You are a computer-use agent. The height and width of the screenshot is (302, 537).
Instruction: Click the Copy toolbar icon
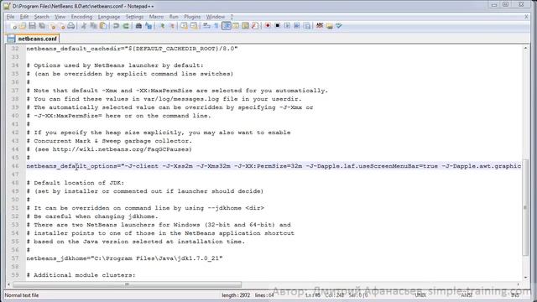(x=93, y=26)
